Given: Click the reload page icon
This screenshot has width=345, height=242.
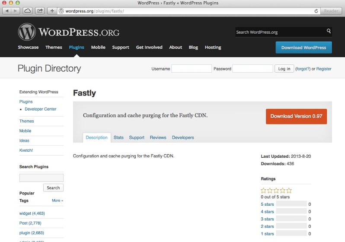Looking at the screenshot, I should 316,11.
